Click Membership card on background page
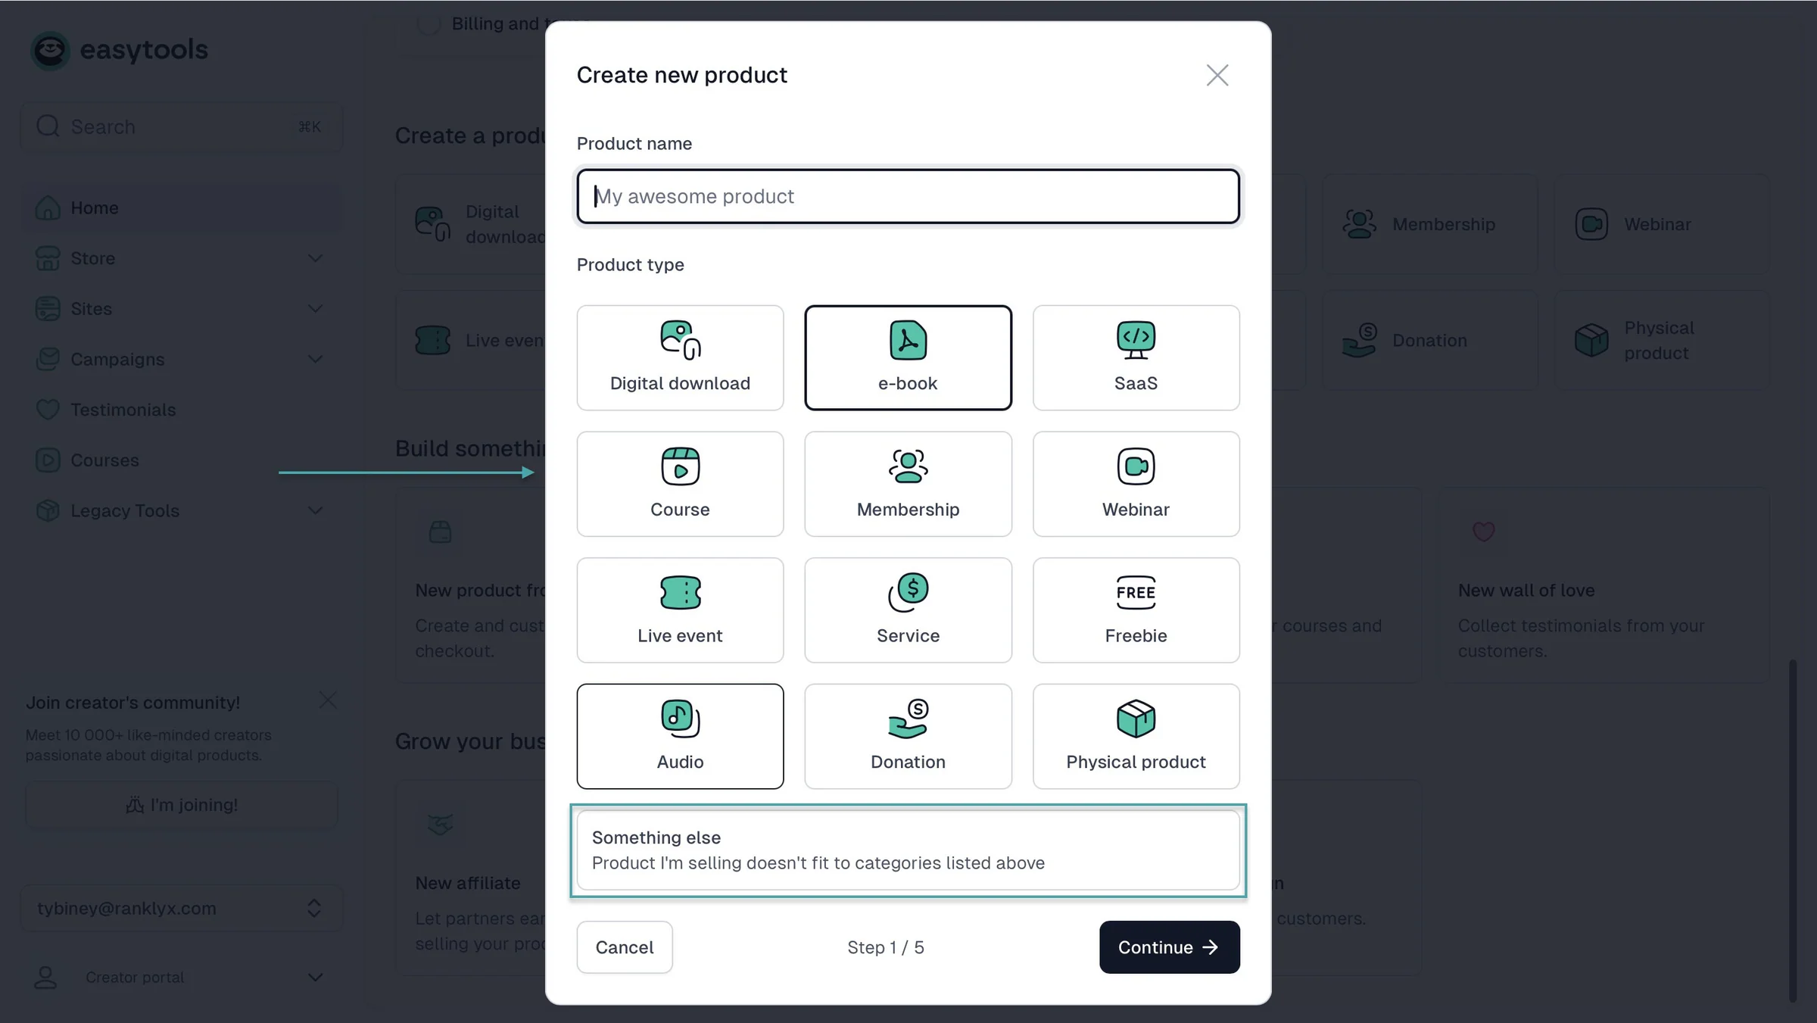The width and height of the screenshot is (1817, 1023). coord(1429,224)
